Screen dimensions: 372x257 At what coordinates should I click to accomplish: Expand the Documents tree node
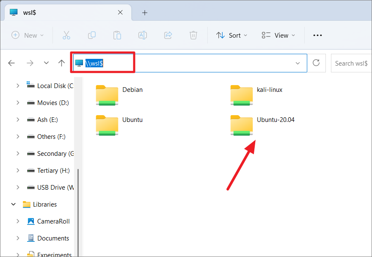pyautogui.click(x=18, y=238)
